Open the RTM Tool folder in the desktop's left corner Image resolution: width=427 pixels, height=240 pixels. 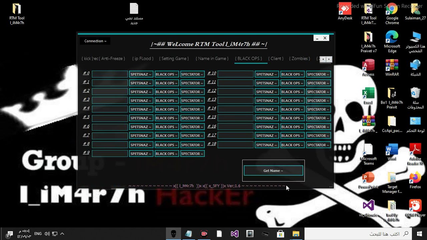click(17, 14)
